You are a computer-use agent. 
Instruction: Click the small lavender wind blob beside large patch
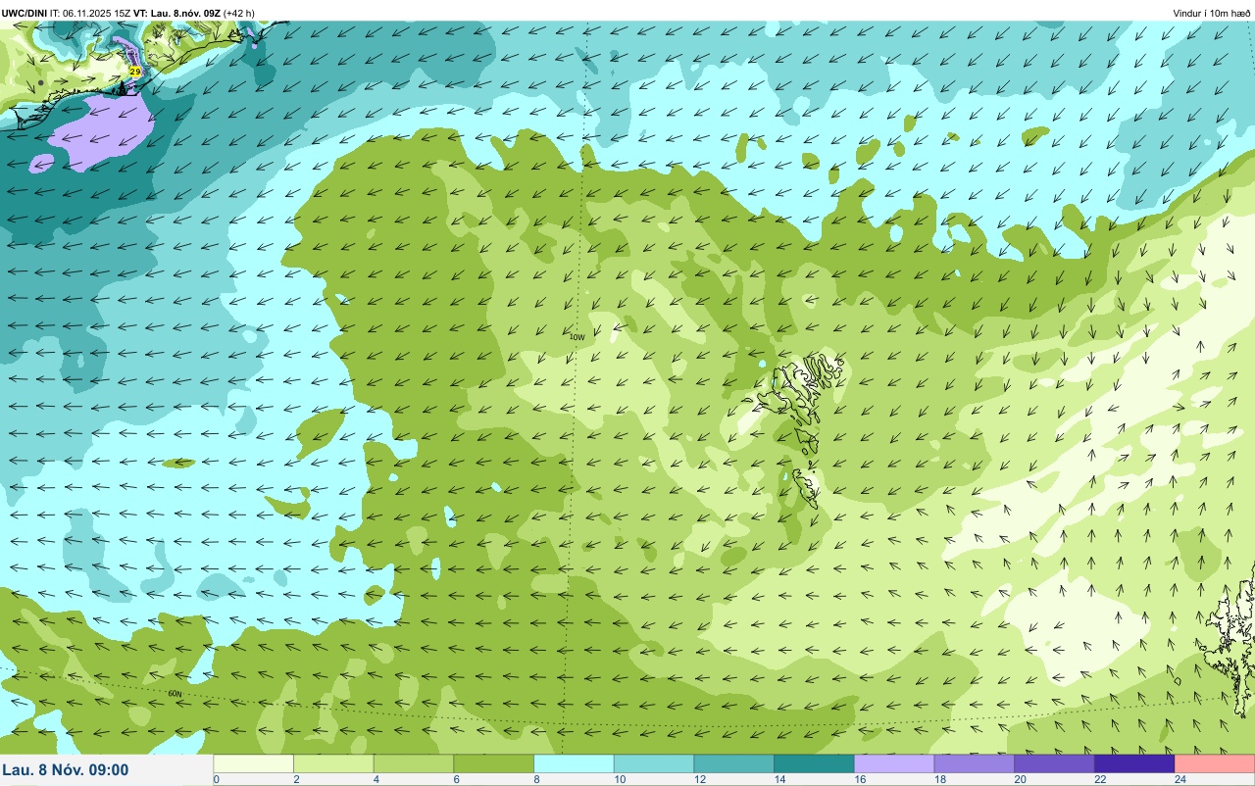coord(41,163)
